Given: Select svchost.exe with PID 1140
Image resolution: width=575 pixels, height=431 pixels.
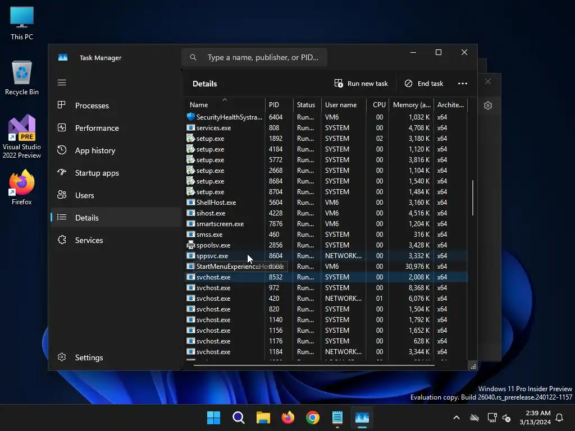Looking at the screenshot, I should tap(326, 319).
